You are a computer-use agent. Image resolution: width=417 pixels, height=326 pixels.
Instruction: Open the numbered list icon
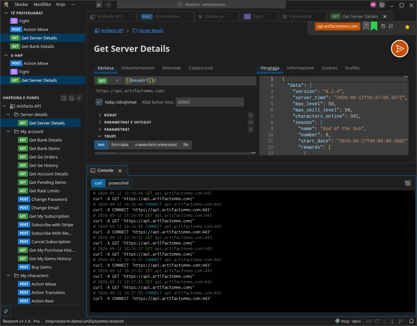click(x=391, y=26)
